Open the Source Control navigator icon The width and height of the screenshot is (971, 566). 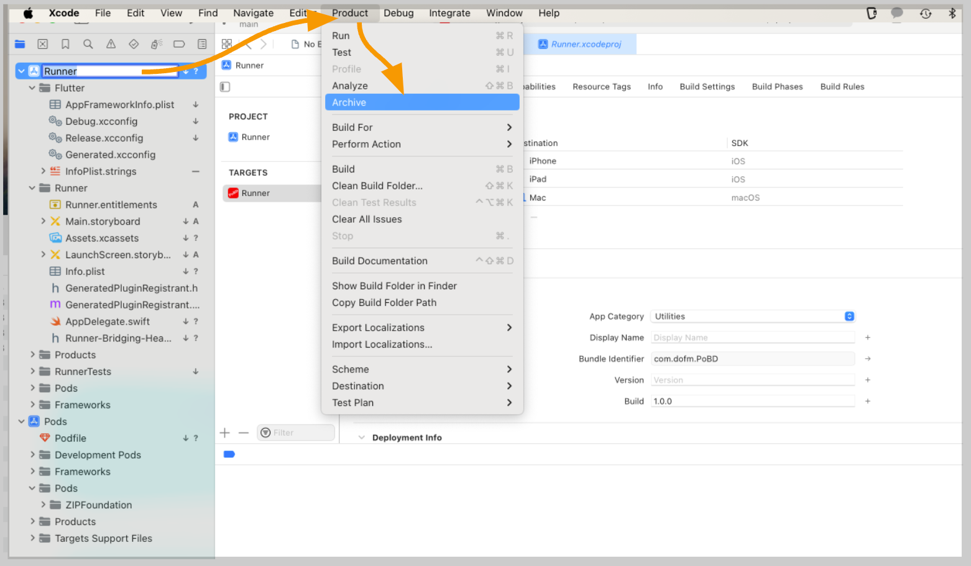[42, 44]
